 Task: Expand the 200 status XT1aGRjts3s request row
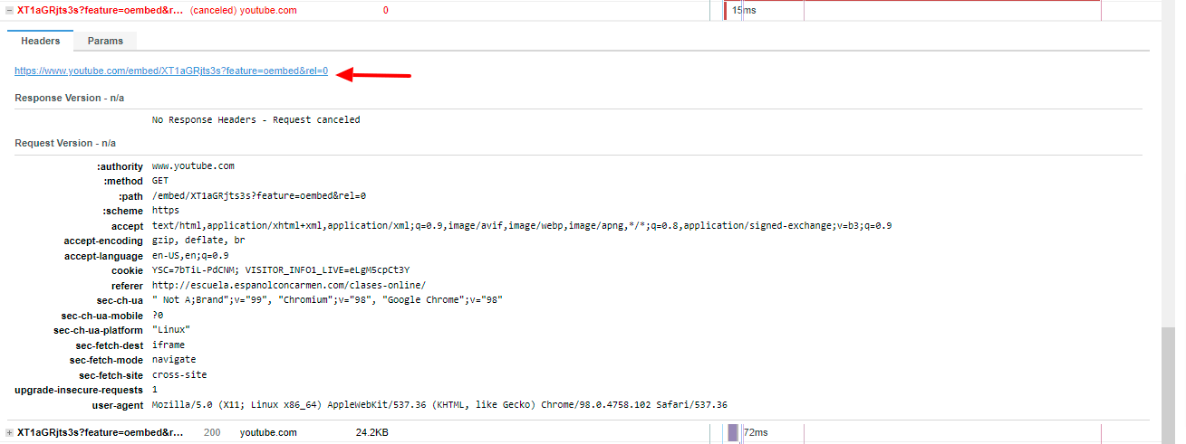coord(9,433)
